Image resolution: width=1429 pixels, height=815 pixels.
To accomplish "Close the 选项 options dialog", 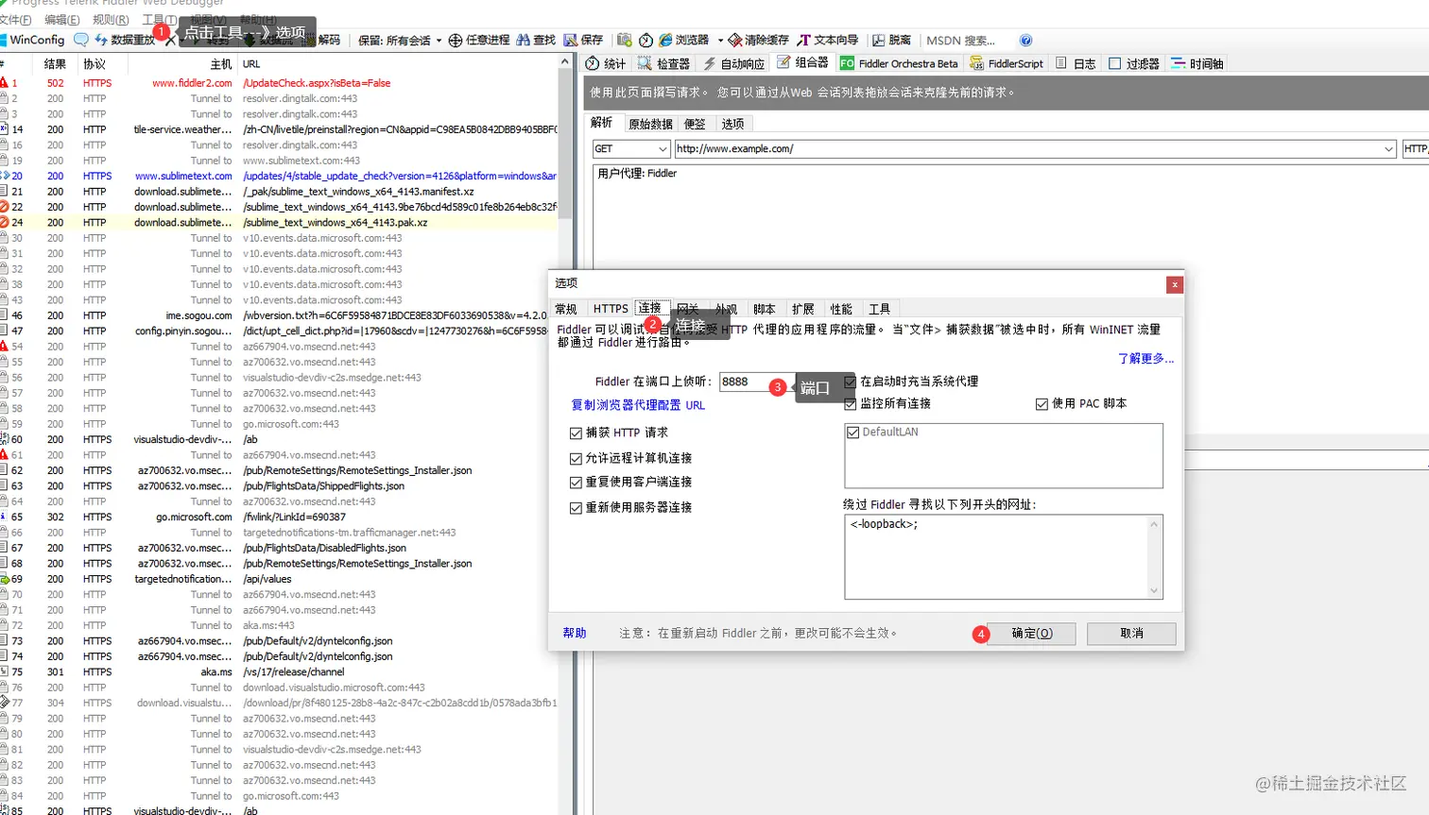I will (1174, 284).
